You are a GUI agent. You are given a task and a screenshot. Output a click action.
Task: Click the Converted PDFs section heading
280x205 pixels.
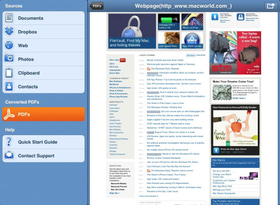(22, 102)
